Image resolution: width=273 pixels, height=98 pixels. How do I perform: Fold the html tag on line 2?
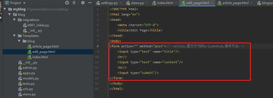point(108,15)
